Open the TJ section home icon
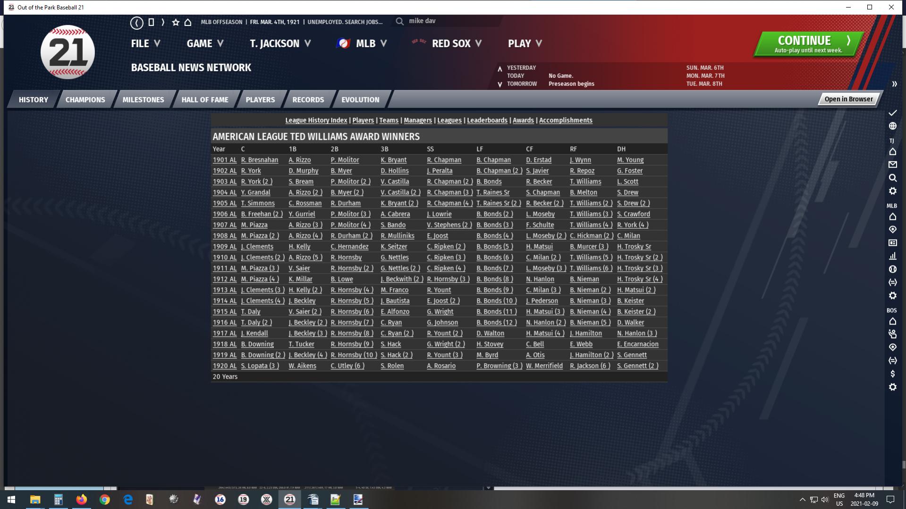 [x=892, y=151]
